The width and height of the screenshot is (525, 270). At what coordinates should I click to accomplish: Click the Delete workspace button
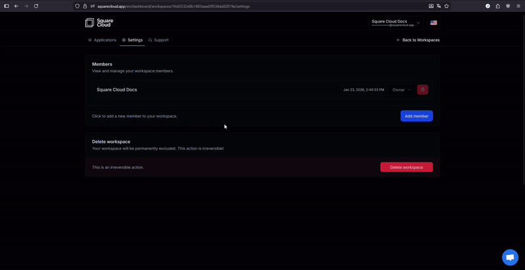coord(406,168)
